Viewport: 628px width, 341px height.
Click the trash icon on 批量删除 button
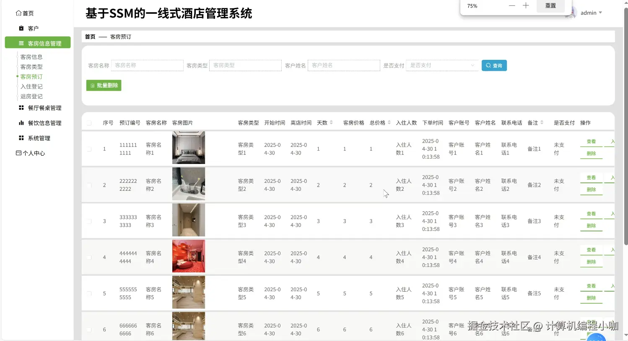pyautogui.click(x=92, y=85)
